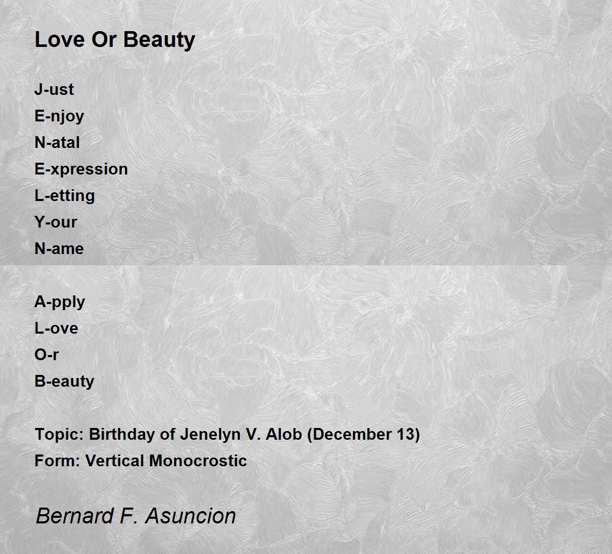Click the line B-eauty

(x=64, y=382)
